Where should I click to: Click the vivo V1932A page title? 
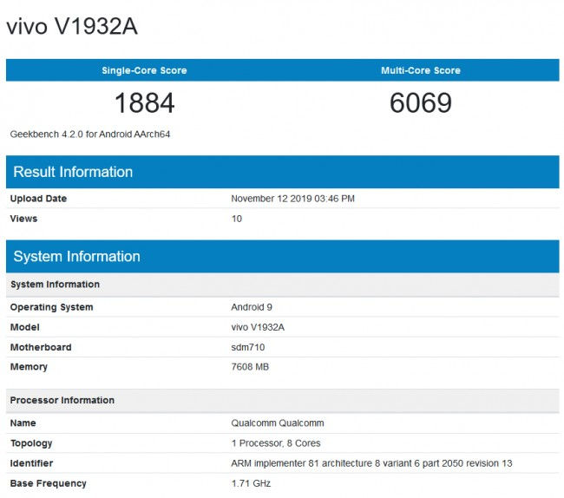(x=71, y=27)
